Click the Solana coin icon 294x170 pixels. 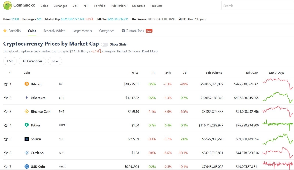click(27, 139)
